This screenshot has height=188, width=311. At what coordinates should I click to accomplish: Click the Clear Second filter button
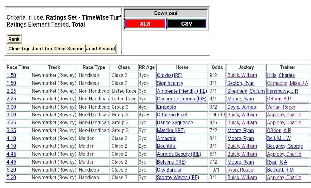tap(69, 49)
